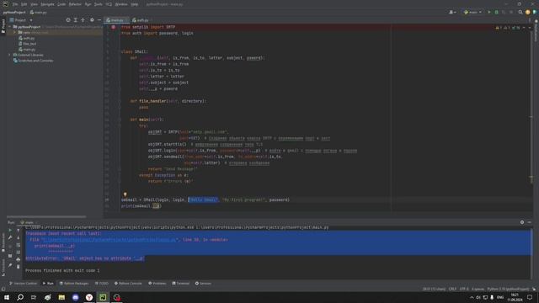Expand External Libraries node

click(10, 55)
